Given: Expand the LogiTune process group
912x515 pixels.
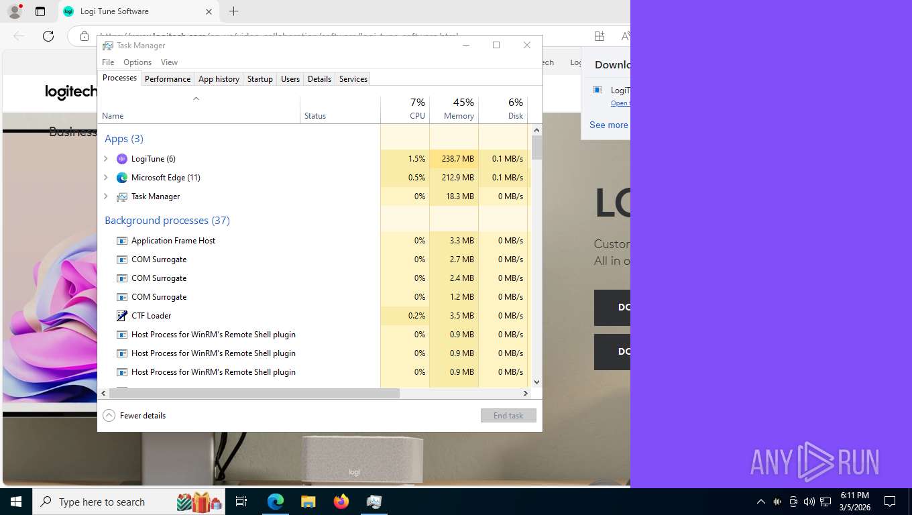Looking at the screenshot, I should point(106,159).
